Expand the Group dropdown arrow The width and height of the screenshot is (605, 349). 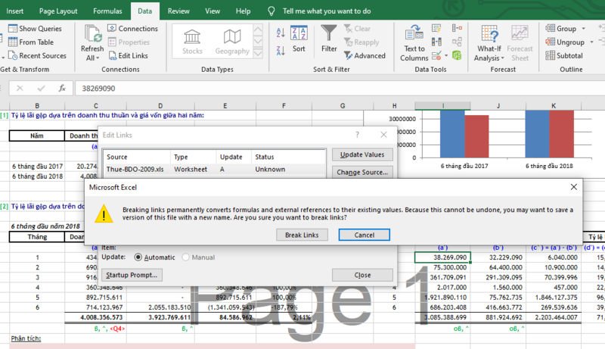coord(583,29)
